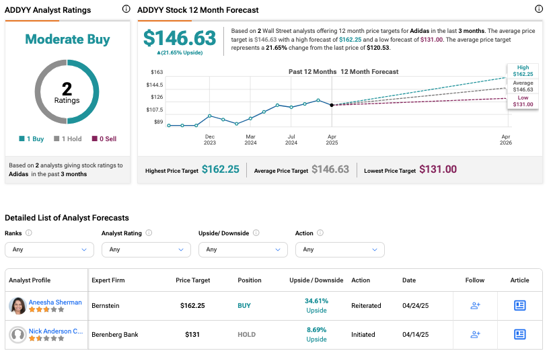Click Aneesha Sherman's star rating
The image size is (551, 357).
coord(46,310)
